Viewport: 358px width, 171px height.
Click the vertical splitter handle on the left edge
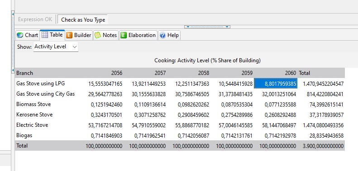pos(13,42)
